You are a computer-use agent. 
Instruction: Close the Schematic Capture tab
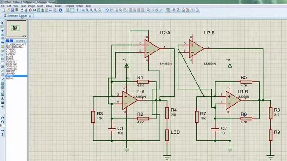(30, 16)
